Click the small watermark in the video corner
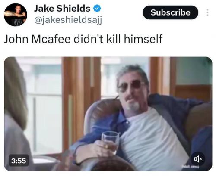Image resolution: width=216 pixels, height=180 pixels. (x=190, y=167)
